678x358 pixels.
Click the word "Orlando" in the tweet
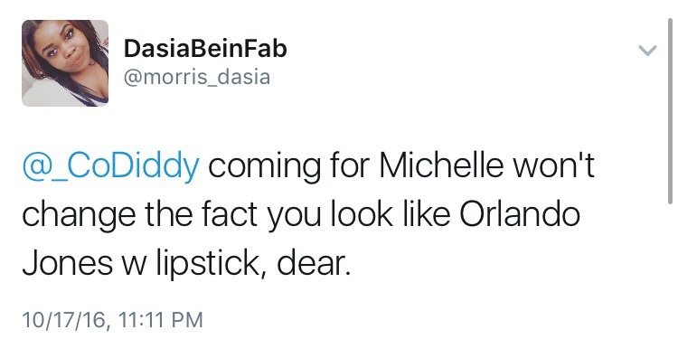519,214
